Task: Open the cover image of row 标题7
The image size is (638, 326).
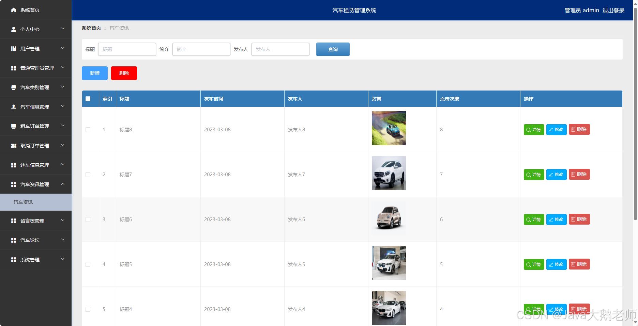Action: tap(389, 173)
